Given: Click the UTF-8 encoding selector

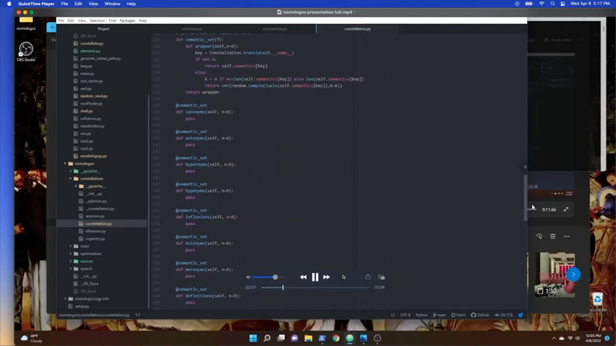Looking at the screenshot, I should 405,315.
